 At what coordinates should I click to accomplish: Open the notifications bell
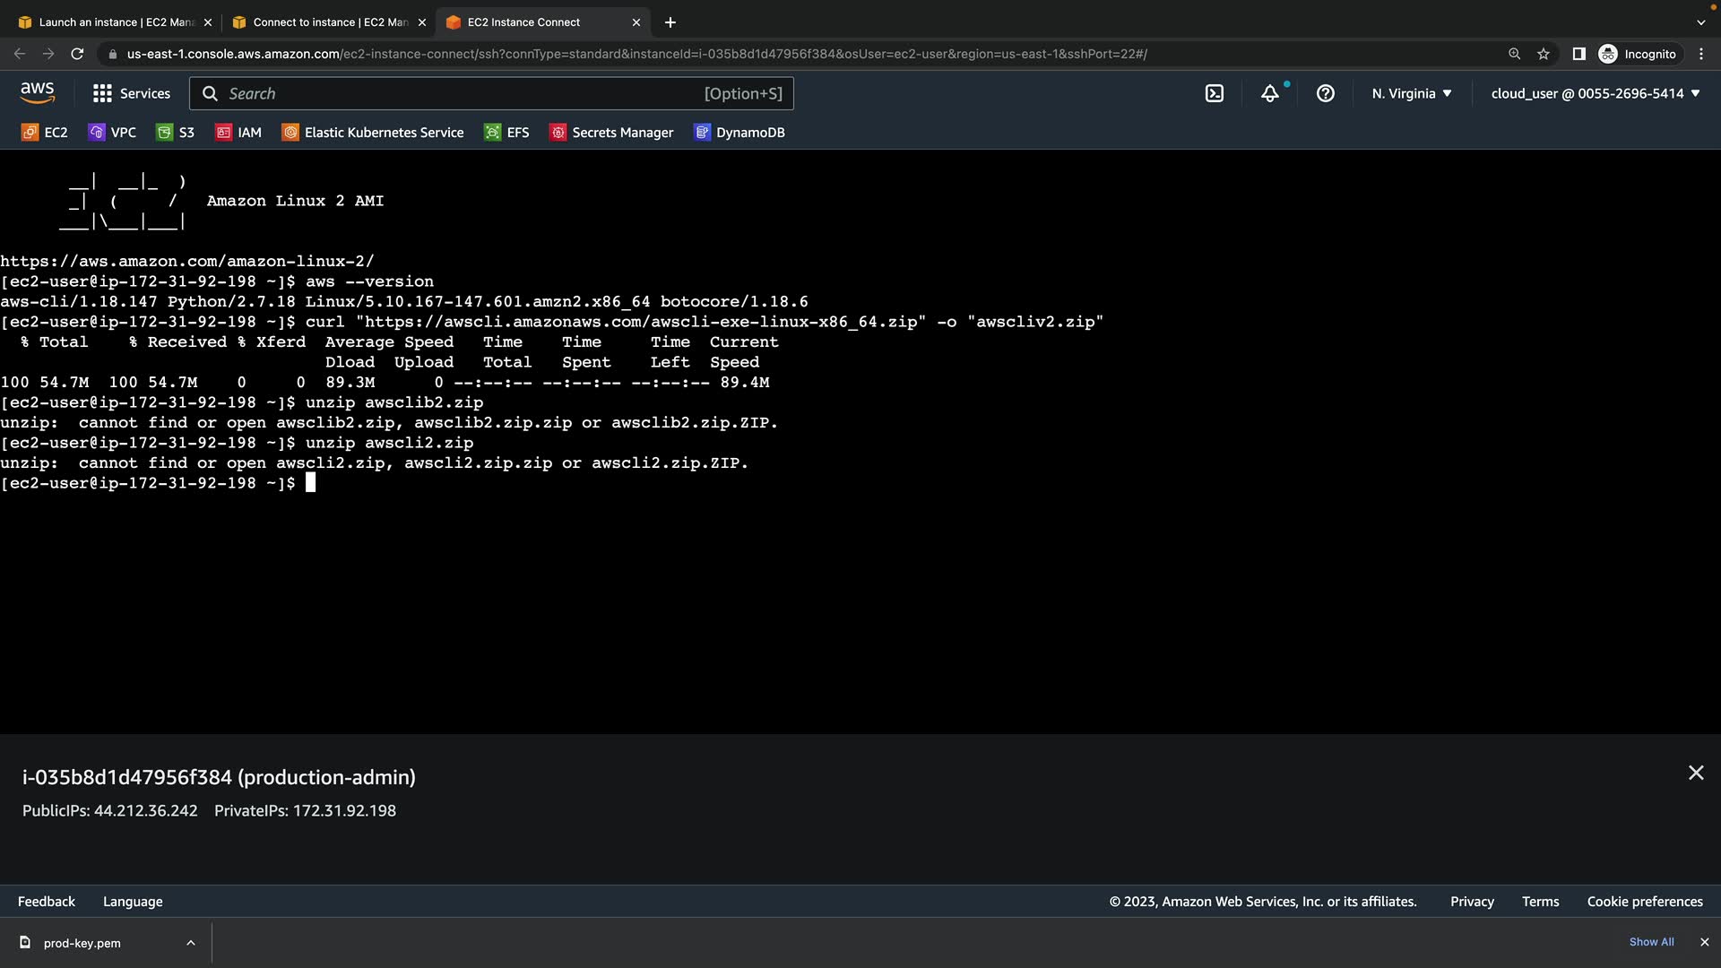pos(1270,93)
